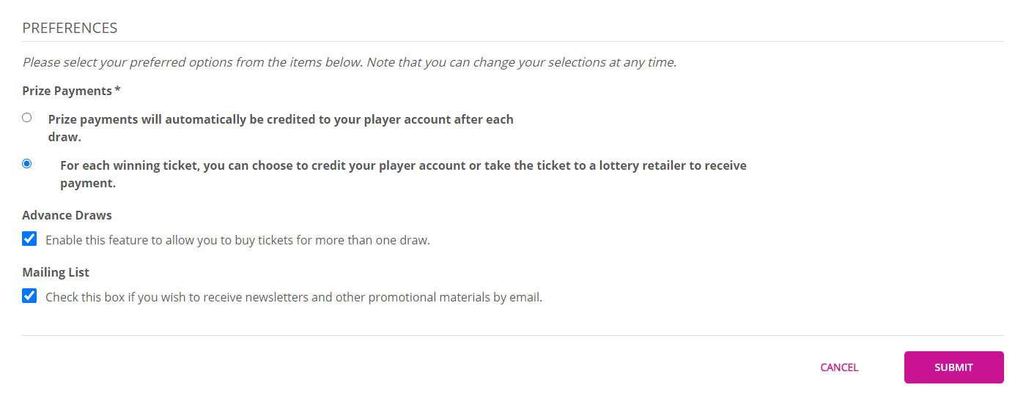Choose the per-winning-ticket payment radio option

tap(27, 164)
